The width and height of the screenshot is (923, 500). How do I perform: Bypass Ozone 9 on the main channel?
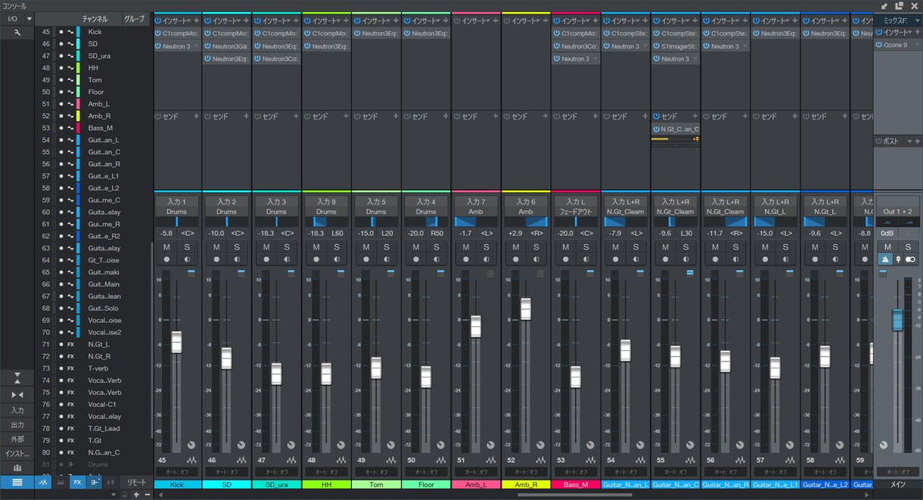(879, 45)
